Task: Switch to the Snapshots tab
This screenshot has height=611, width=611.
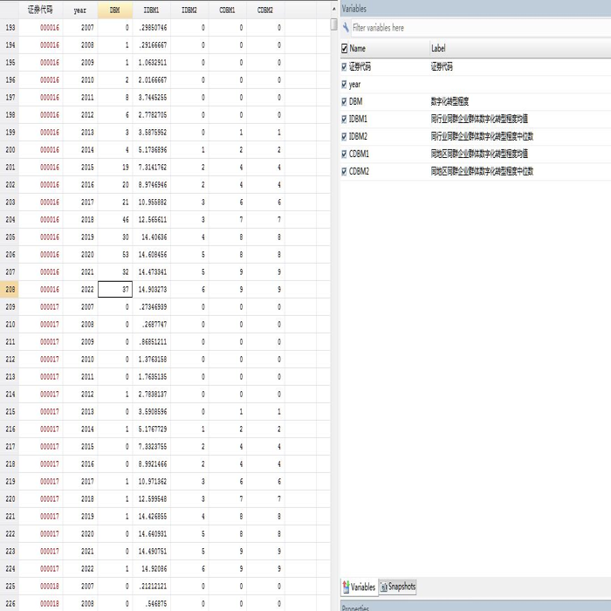Action: click(398, 587)
